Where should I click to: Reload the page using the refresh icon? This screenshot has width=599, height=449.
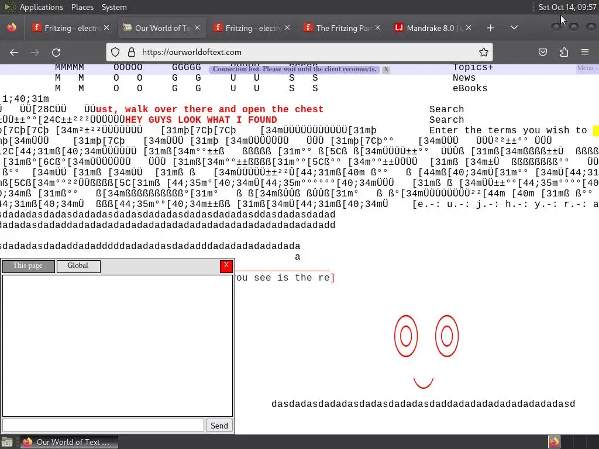tap(56, 52)
